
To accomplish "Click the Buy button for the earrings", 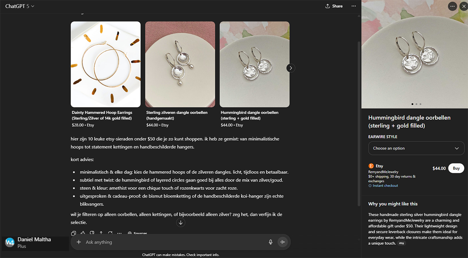I will pos(456,168).
